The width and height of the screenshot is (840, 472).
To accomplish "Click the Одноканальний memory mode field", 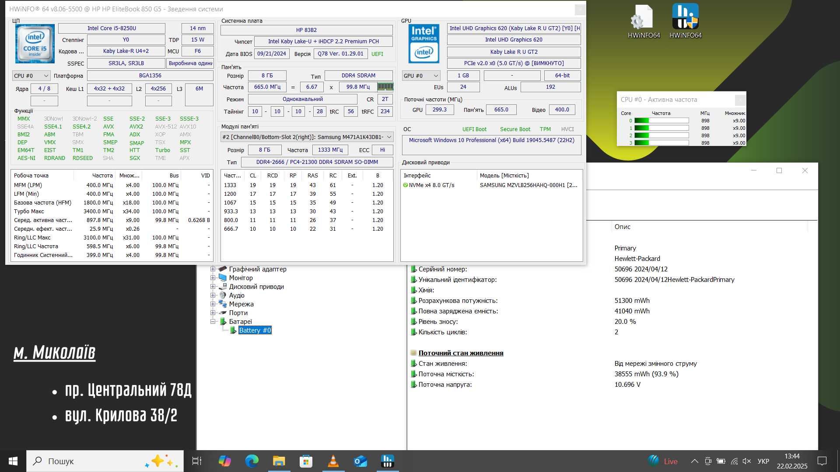I will coord(303,99).
